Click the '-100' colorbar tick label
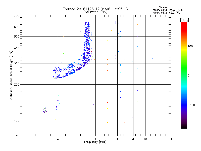The width and height of the screenshot is (201, 151). [x=191, y=105]
